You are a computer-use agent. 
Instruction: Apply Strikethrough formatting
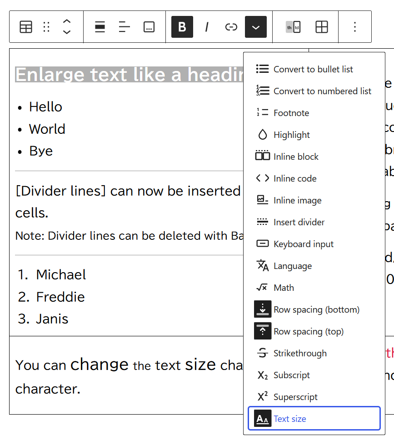tap(314, 353)
